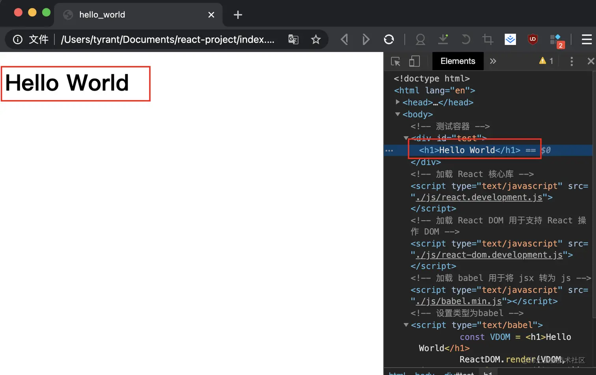The height and width of the screenshot is (375, 596).
Task: Open the downloads icon in toolbar
Action: pos(443,39)
